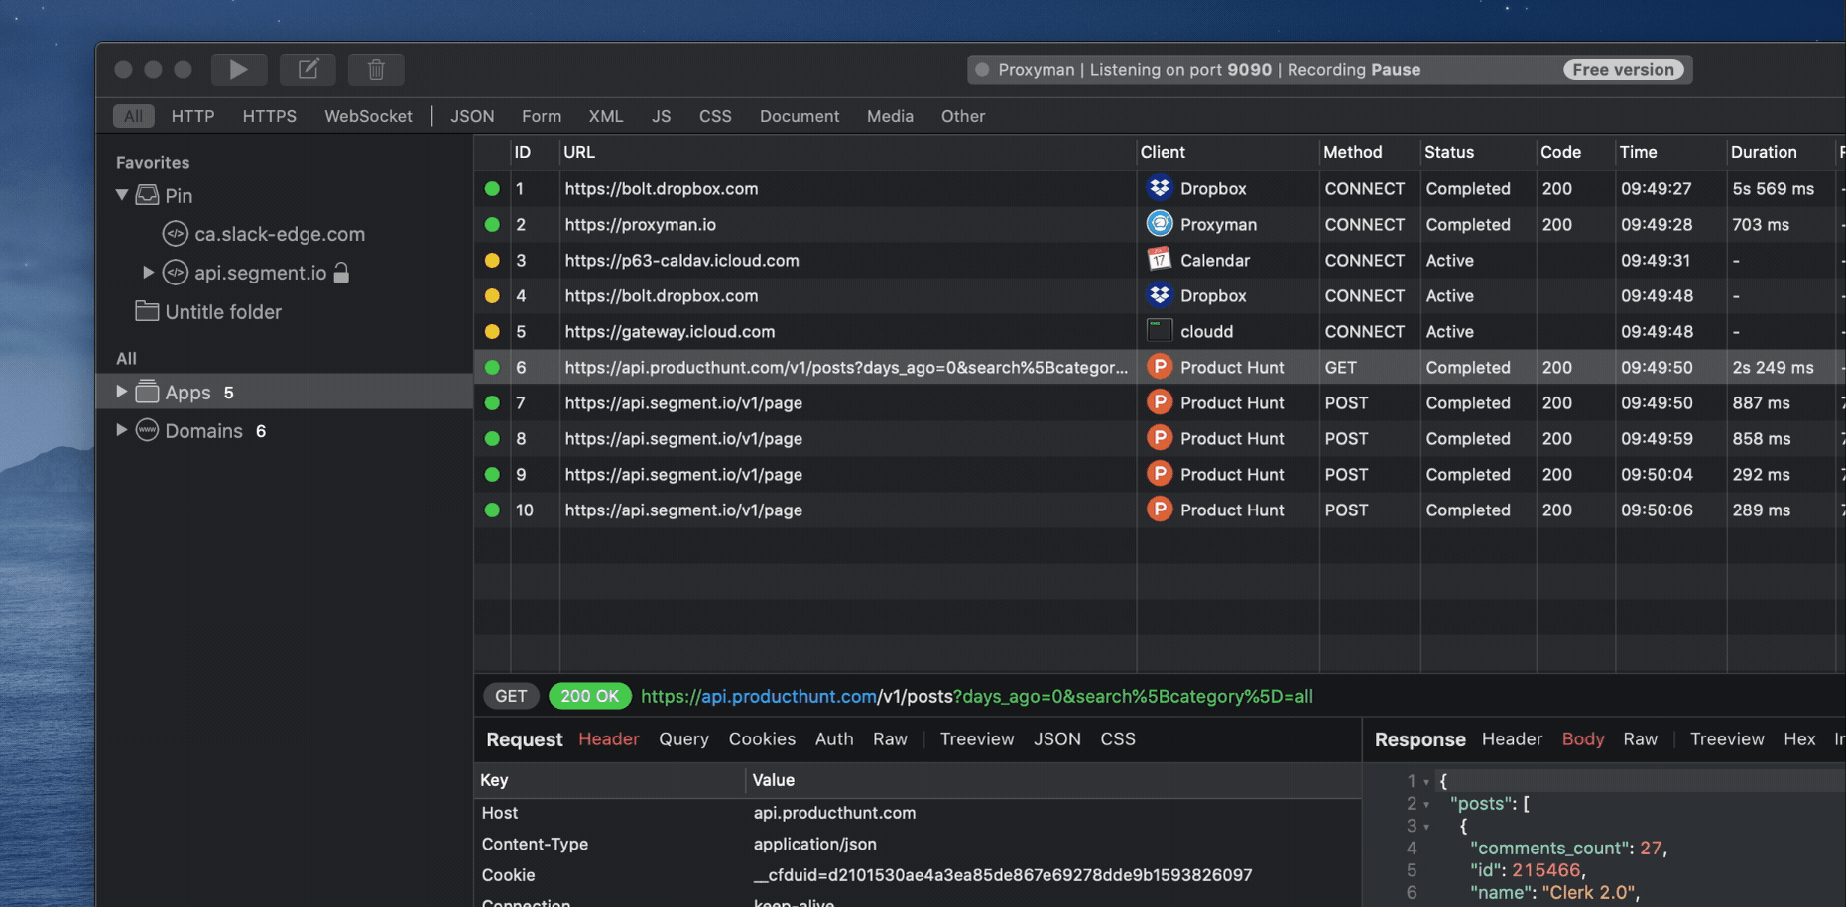Toggle the Media content filter
1846x907 pixels.
[890, 116]
